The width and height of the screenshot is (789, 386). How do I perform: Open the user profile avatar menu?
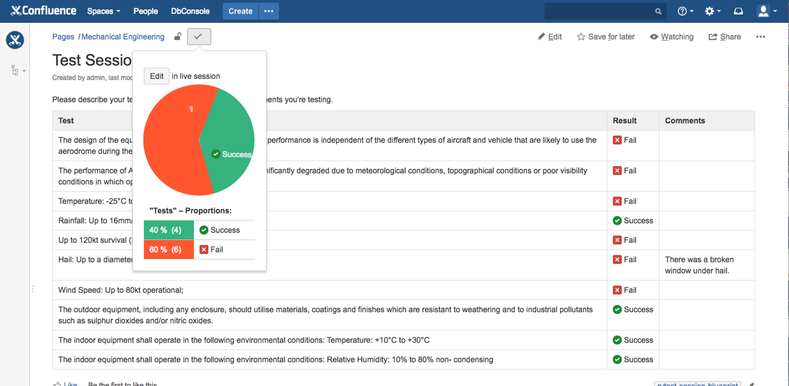(766, 11)
